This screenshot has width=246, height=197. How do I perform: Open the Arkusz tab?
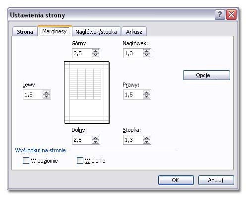tap(134, 31)
